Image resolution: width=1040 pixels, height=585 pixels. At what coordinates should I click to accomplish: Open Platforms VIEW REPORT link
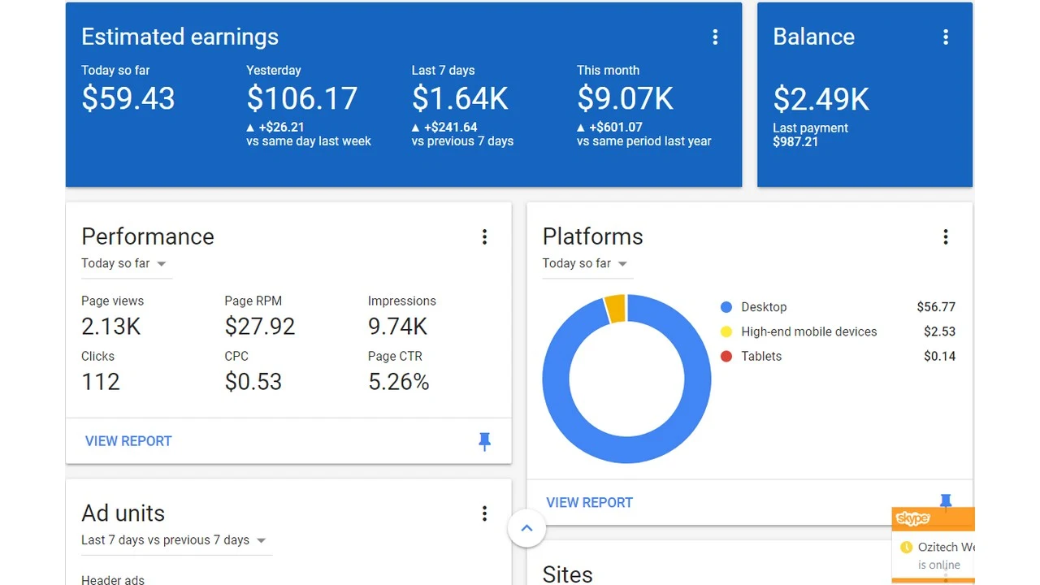tap(589, 503)
